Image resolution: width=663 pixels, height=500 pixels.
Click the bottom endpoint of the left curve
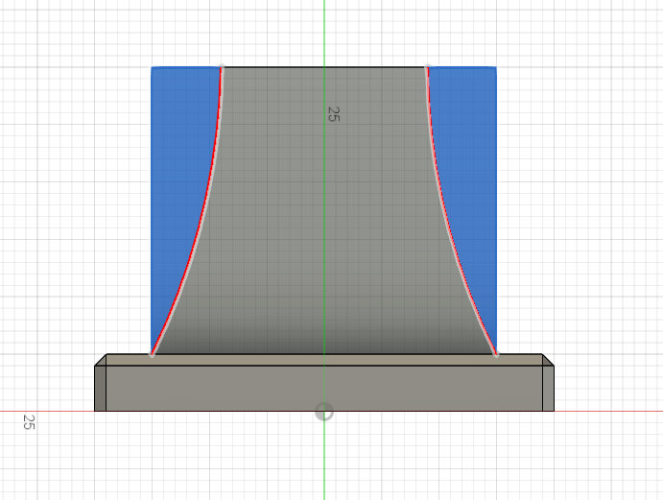click(152, 355)
